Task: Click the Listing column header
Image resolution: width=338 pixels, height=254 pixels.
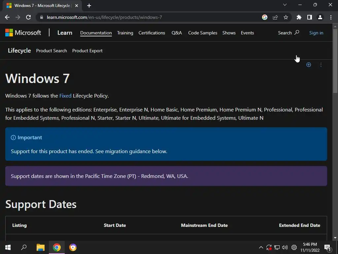Action: pyautogui.click(x=19, y=225)
